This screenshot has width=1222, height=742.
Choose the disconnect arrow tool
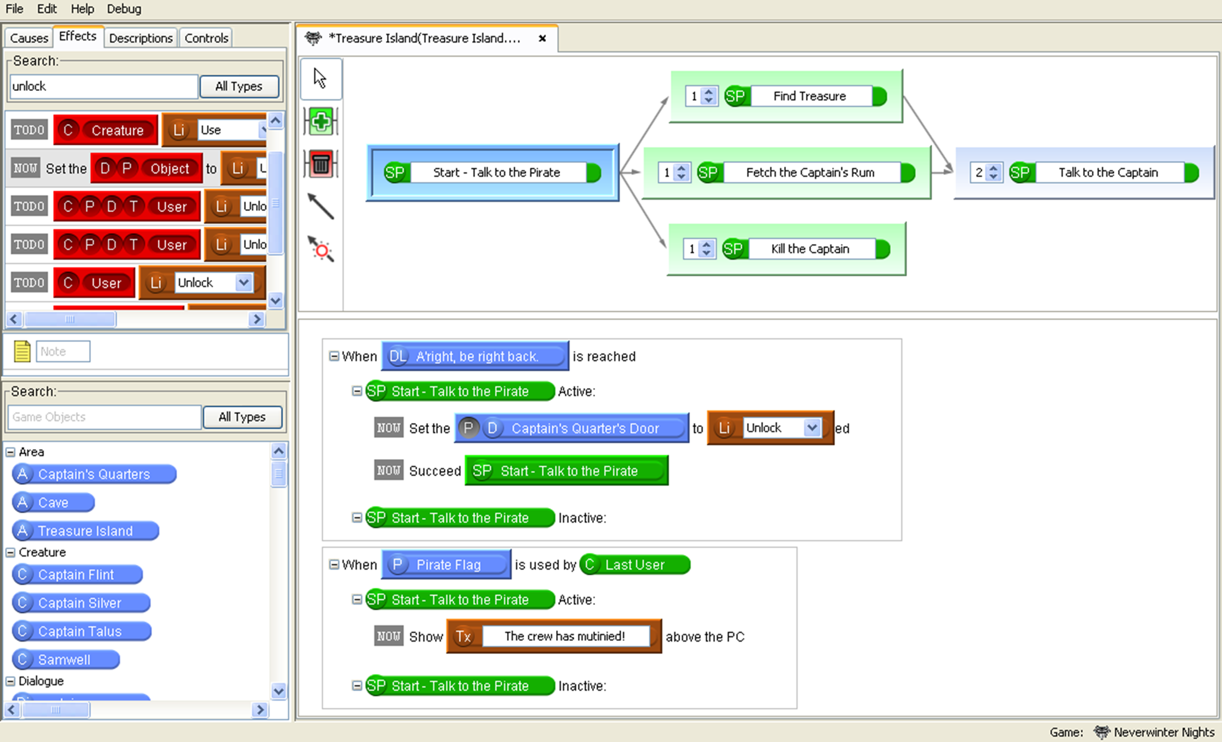pyautogui.click(x=320, y=249)
